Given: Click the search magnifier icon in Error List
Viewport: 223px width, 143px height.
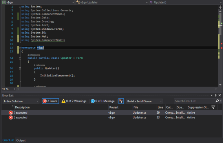Looking at the screenshot, I should click(217, 101).
